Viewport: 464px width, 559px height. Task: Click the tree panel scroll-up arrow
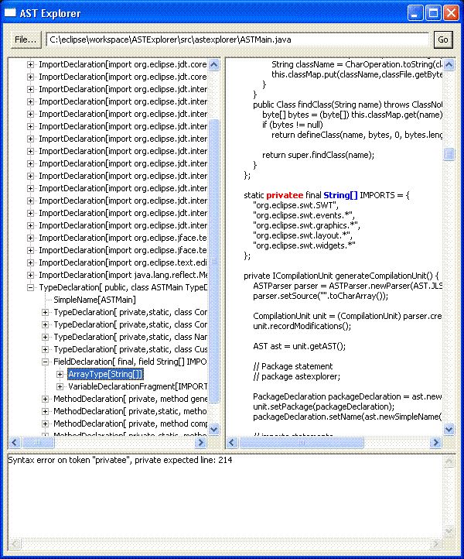click(214, 64)
